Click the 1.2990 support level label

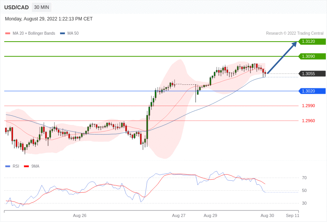coord(309,106)
